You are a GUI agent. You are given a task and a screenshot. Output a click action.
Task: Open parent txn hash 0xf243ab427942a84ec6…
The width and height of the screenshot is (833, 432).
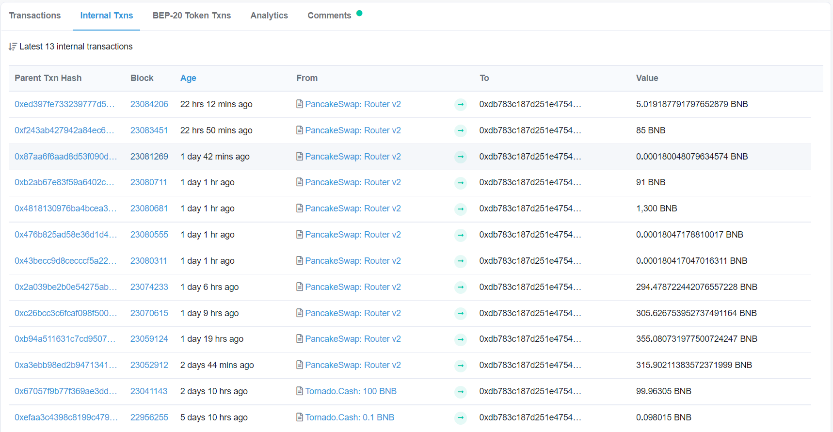[64, 130]
